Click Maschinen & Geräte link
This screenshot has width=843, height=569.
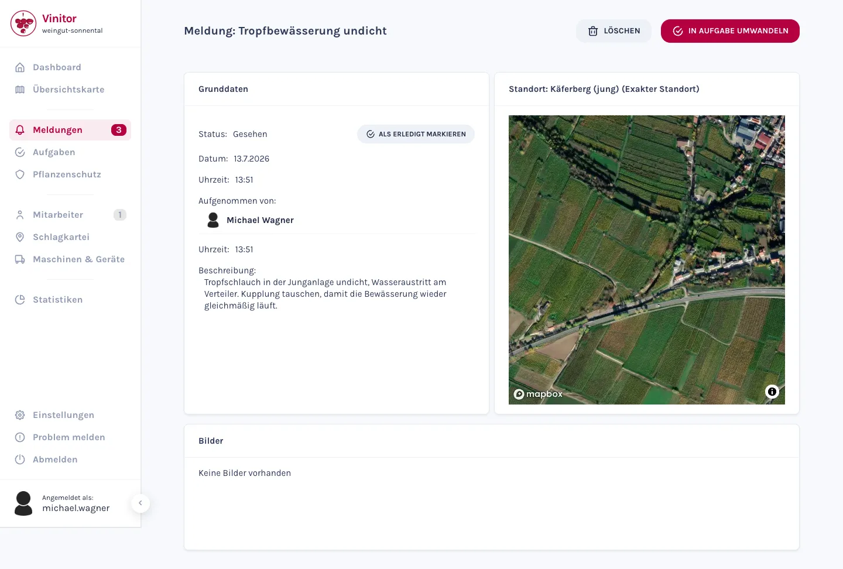click(x=70, y=259)
